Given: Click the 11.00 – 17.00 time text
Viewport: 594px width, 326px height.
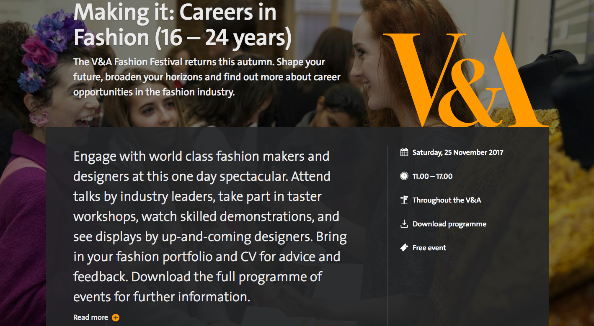Looking at the screenshot, I should pyautogui.click(x=432, y=176).
